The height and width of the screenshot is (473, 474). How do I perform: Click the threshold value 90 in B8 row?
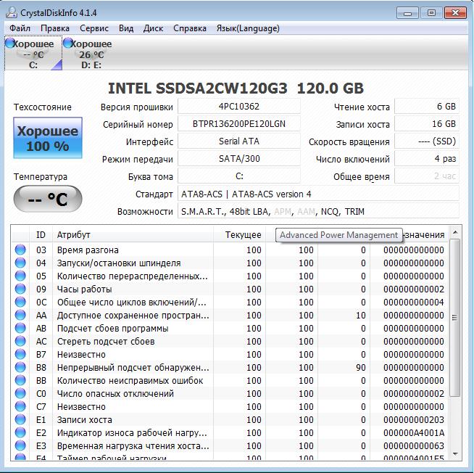[361, 368]
